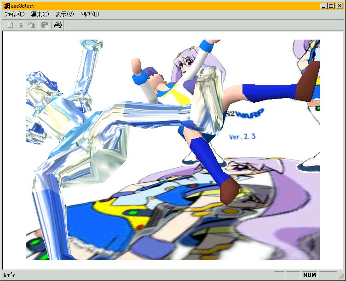This screenshot has width=346, height=281.
Task: Maximize the ase3dtest window
Action: [331, 6]
